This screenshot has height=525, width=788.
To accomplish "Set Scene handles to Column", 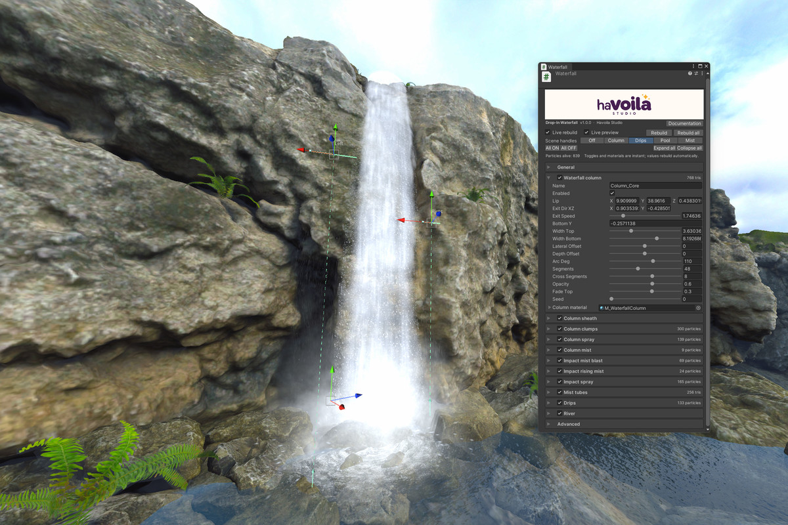I will pos(616,140).
